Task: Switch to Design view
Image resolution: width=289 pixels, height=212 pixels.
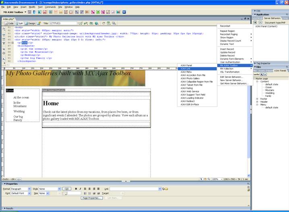Action: [x=30, y=23]
